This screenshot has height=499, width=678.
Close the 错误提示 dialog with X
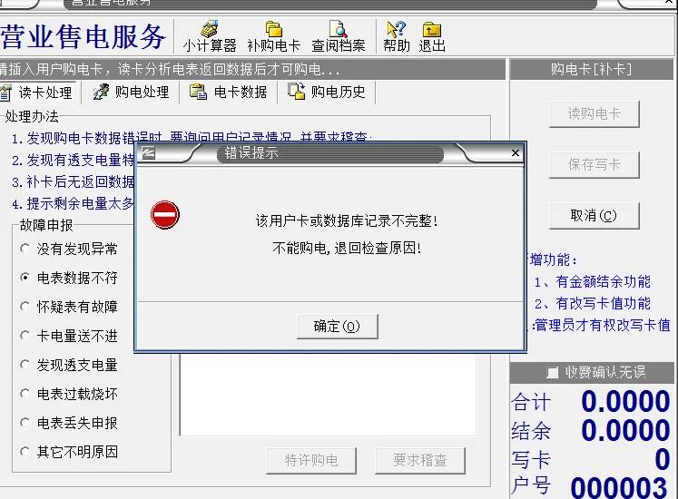point(515,152)
